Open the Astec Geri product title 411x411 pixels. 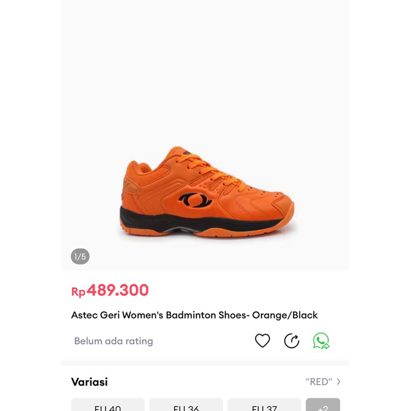[x=195, y=315]
